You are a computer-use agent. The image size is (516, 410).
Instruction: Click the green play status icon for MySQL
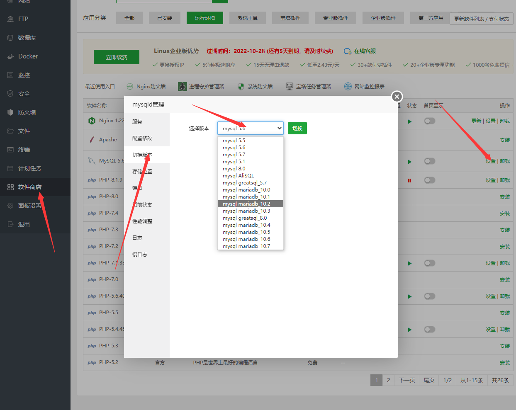[410, 162]
